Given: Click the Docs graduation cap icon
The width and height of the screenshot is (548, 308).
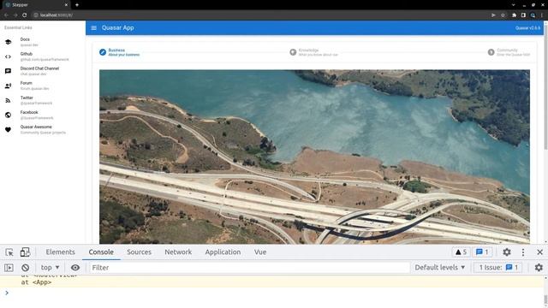Looking at the screenshot, I should click(x=8, y=42).
